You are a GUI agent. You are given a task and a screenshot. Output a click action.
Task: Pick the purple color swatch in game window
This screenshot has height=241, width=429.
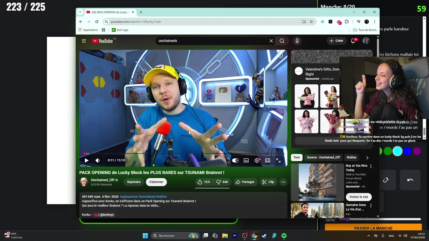pyautogui.click(x=417, y=151)
